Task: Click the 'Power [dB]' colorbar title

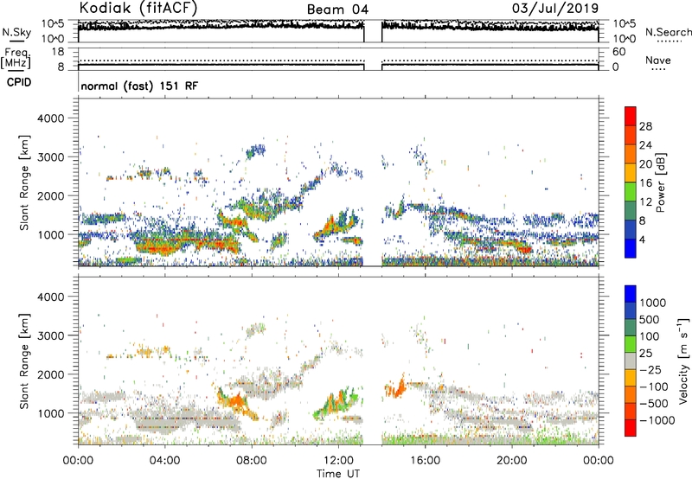Action: click(661, 182)
